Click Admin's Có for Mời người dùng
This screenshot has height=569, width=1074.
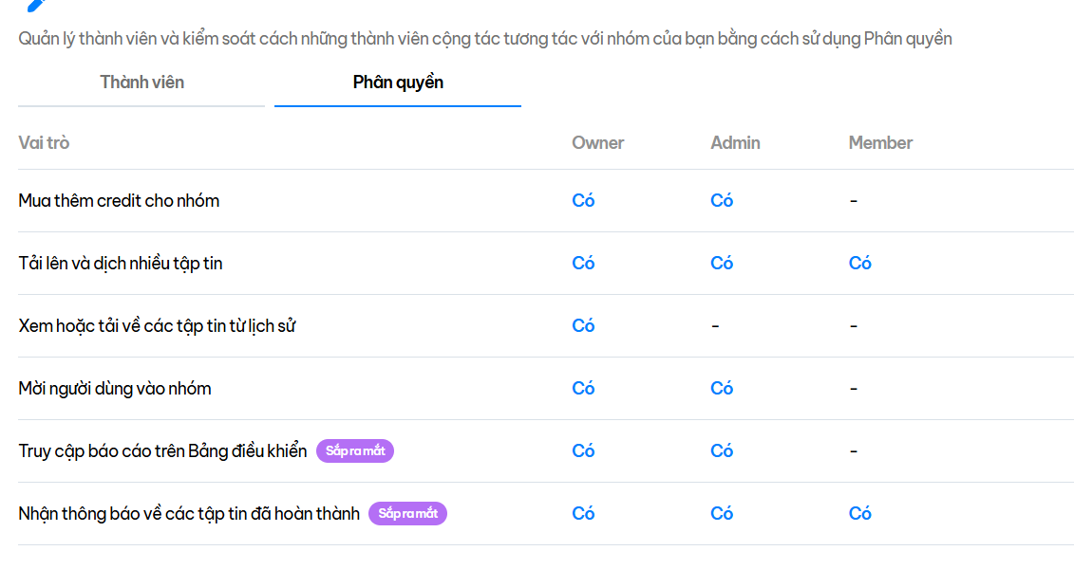point(722,389)
